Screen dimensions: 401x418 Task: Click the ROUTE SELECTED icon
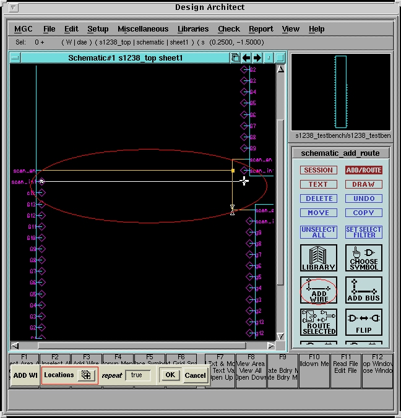click(319, 322)
